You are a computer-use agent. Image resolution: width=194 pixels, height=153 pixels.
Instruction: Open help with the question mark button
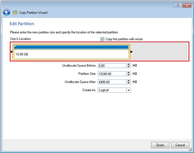[x=178, y=6]
